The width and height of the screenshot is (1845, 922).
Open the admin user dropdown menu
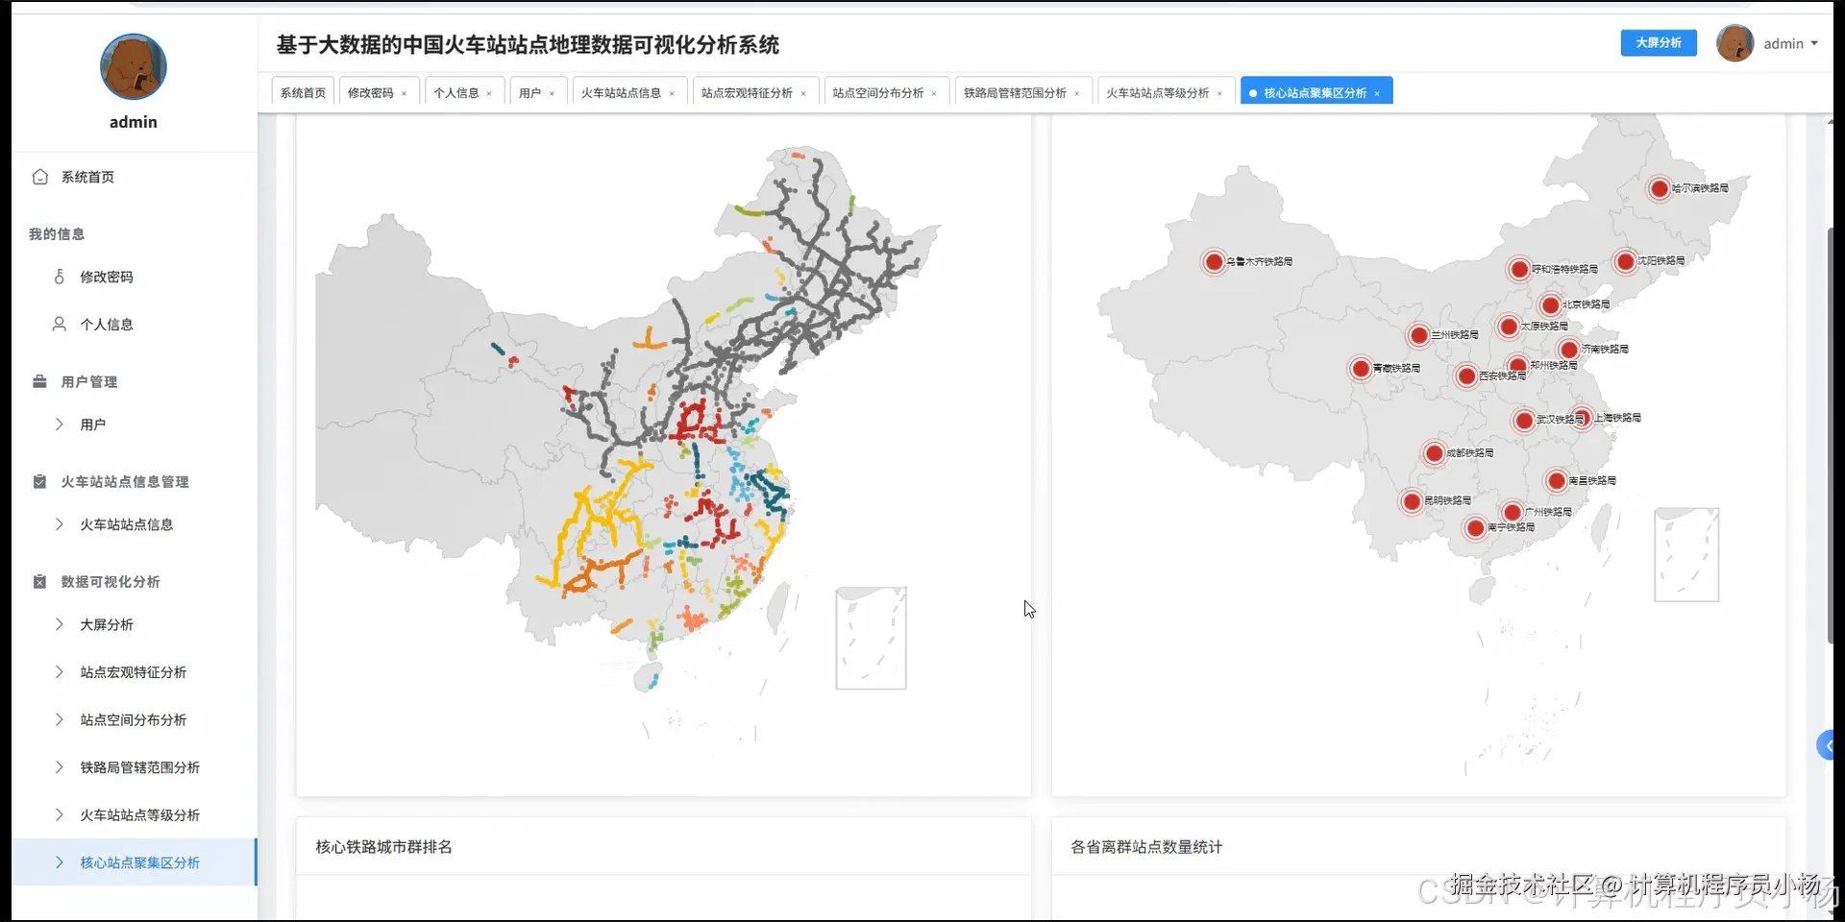tap(1791, 43)
